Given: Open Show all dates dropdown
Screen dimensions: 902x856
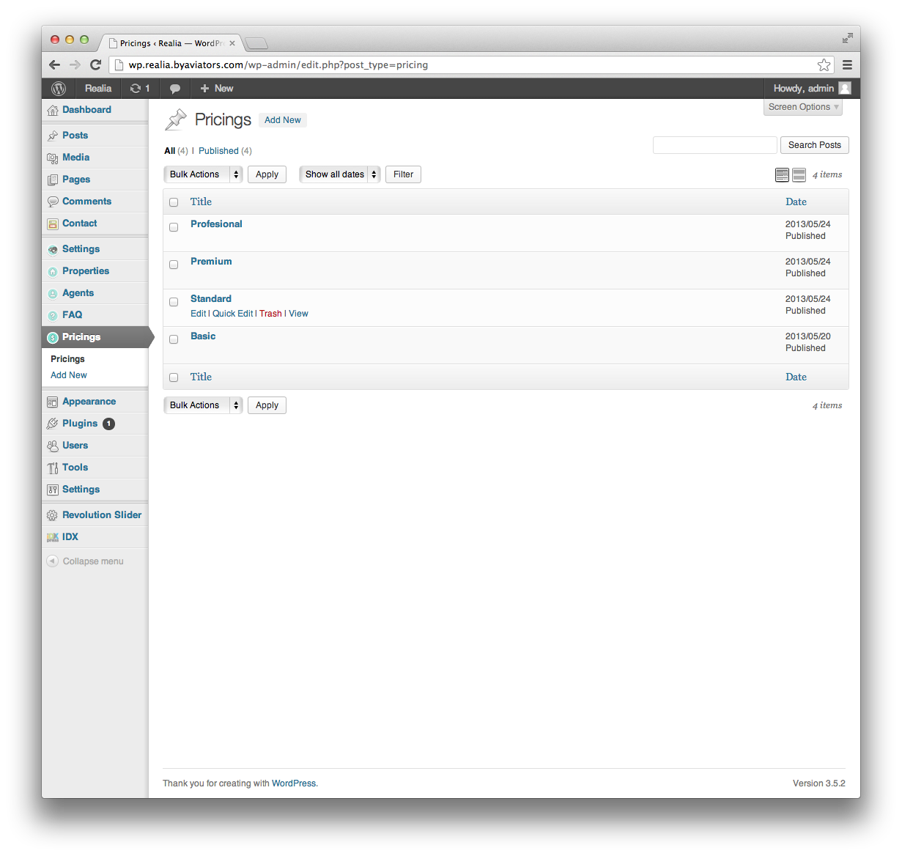Looking at the screenshot, I should tap(340, 174).
